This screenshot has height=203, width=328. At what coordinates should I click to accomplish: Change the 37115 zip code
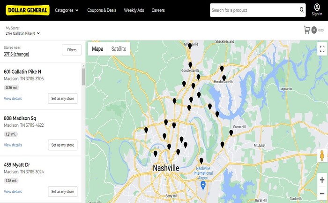pos(16,54)
